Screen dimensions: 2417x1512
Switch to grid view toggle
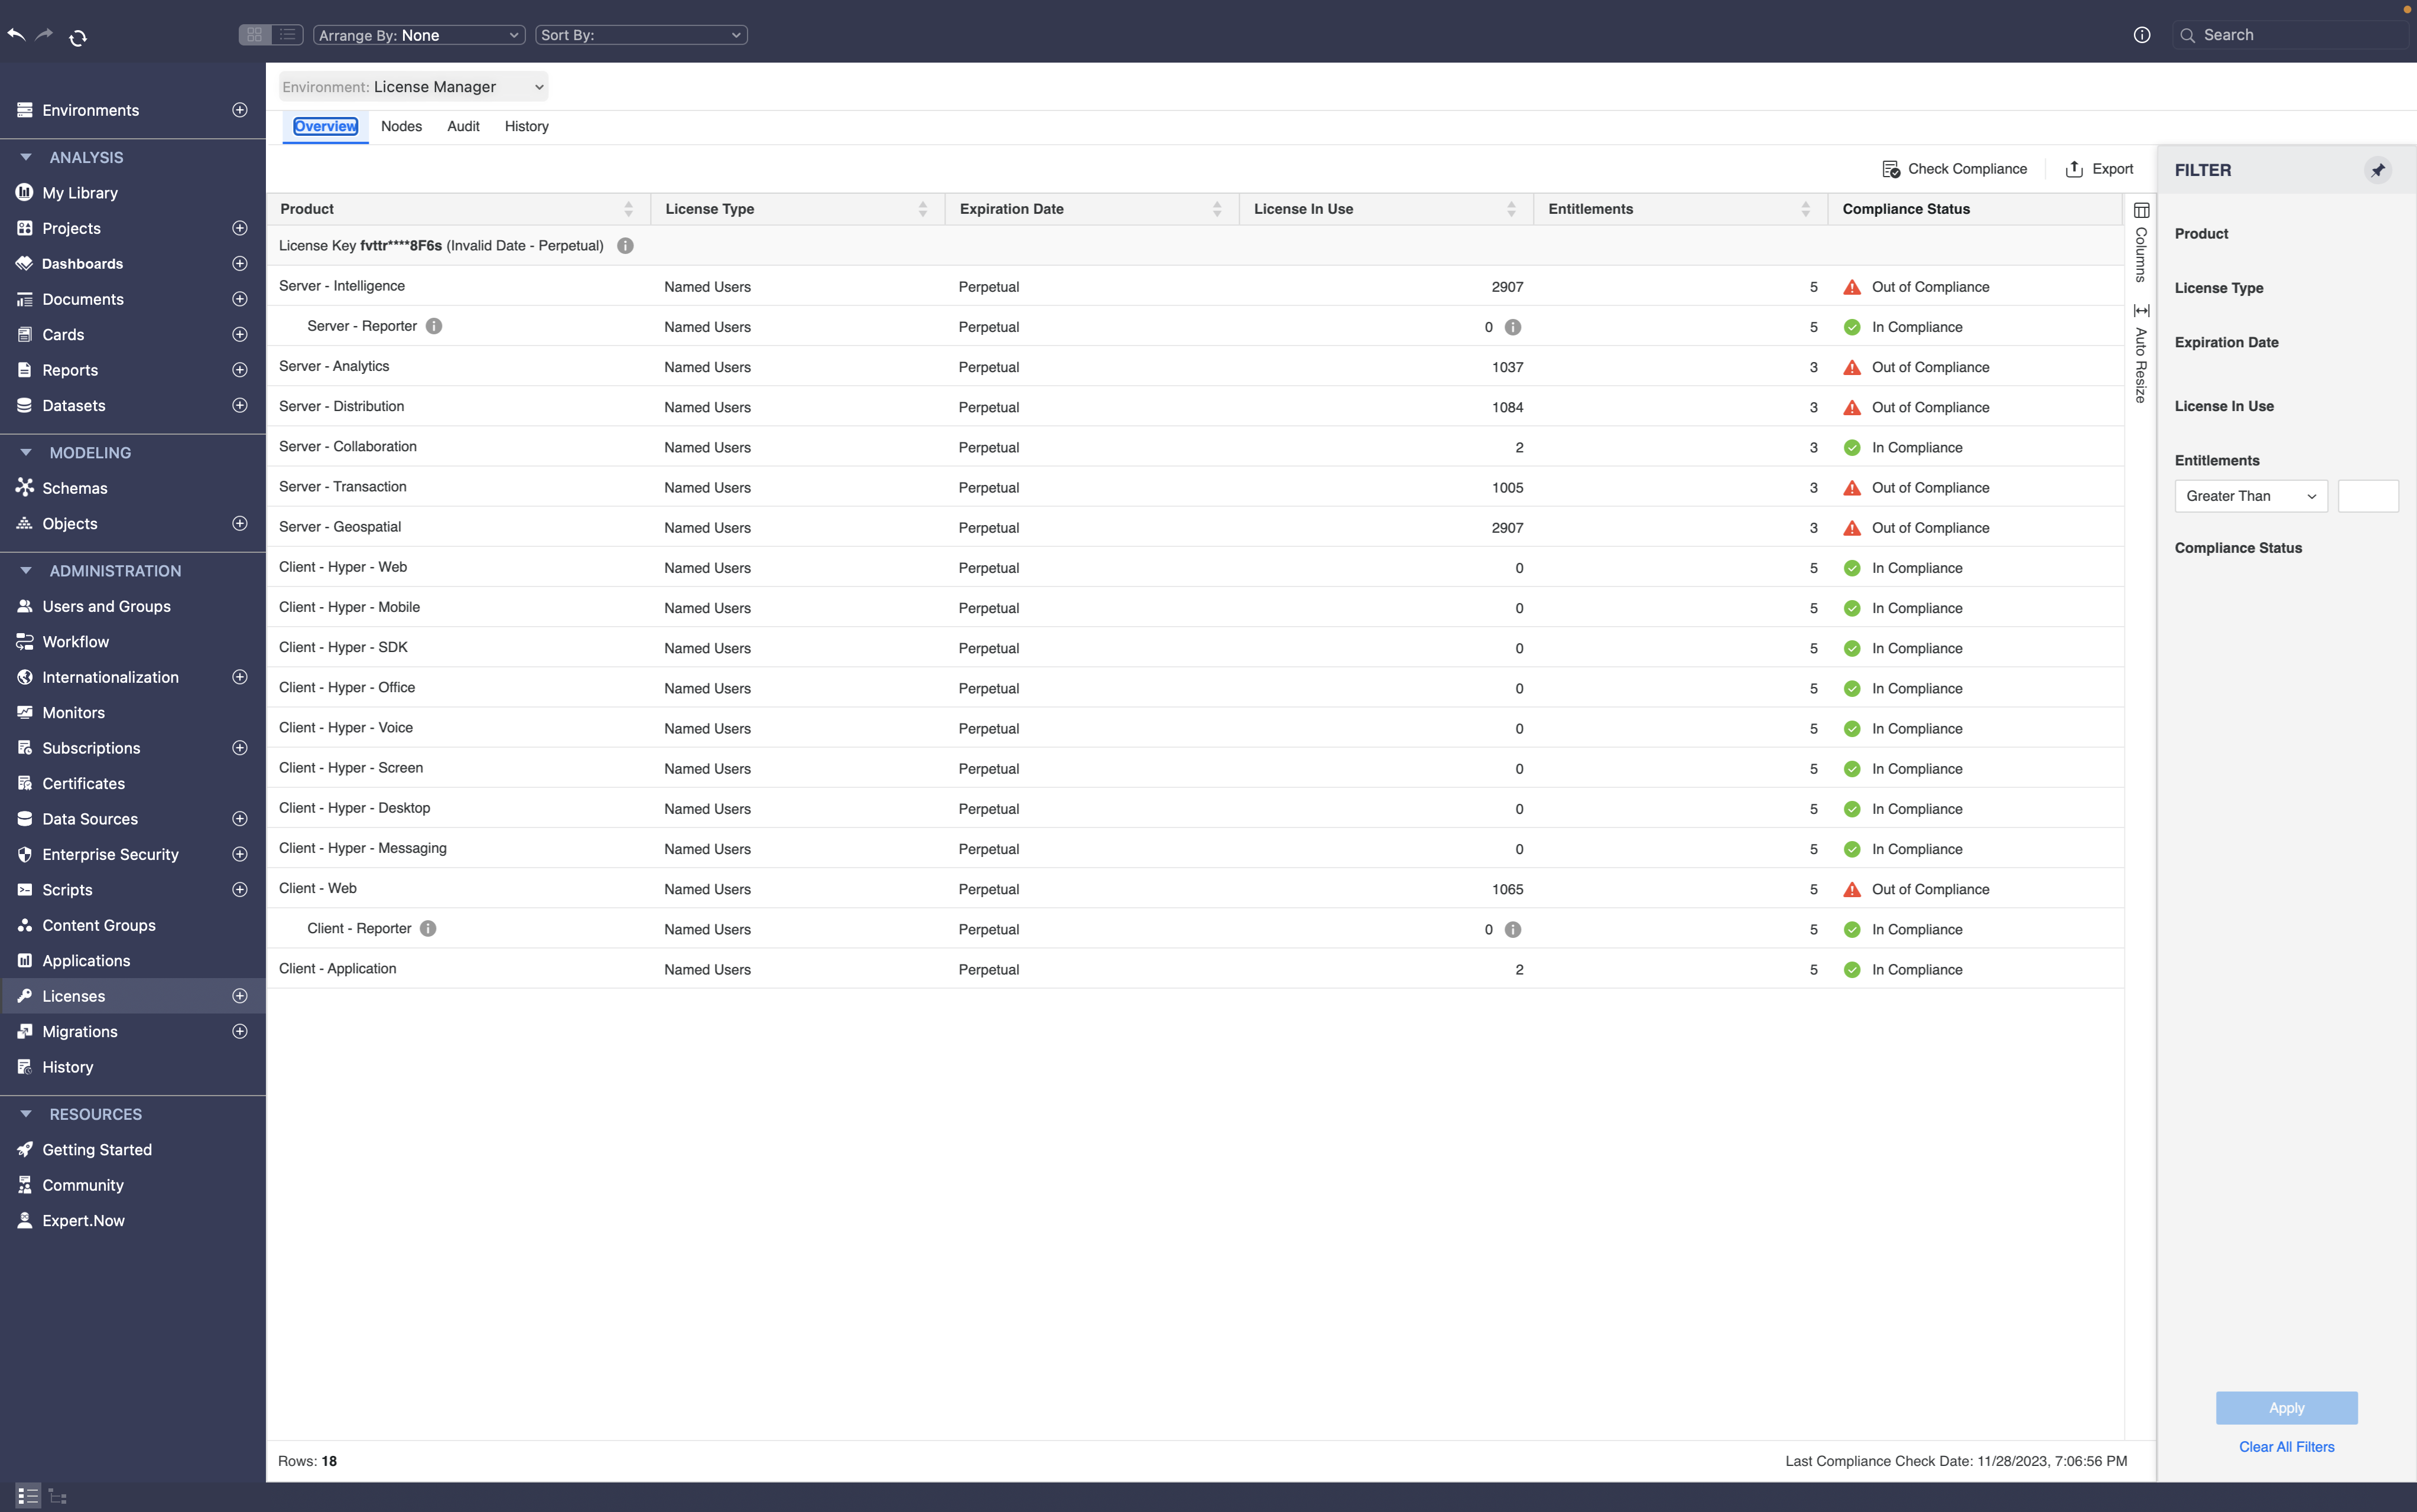[x=255, y=35]
